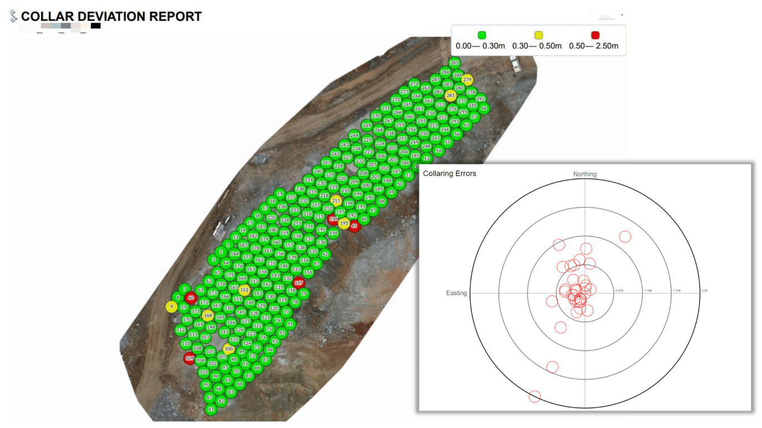The height and width of the screenshot is (428, 762).
Task: Select red hole marker 196
Action: coord(334,219)
